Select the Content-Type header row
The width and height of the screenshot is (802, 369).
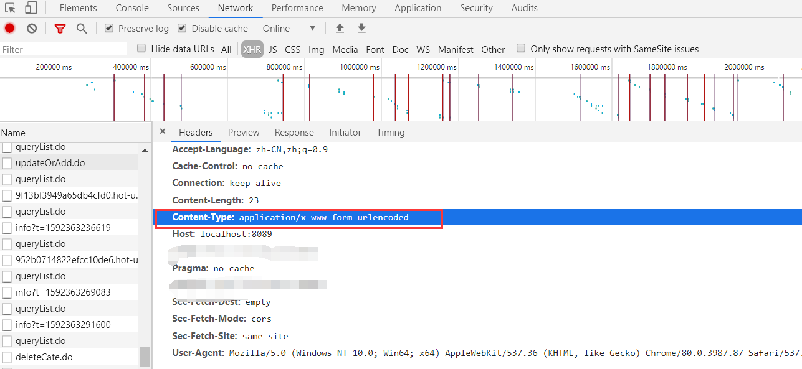point(477,218)
